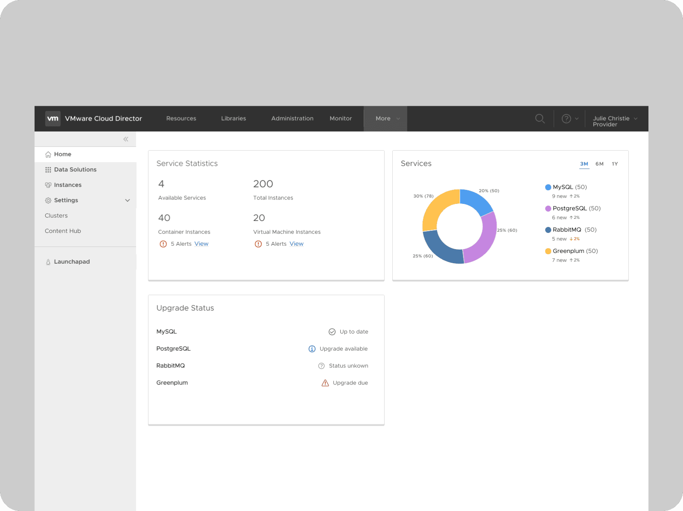Click the Home house icon
The height and width of the screenshot is (511, 683).
point(48,154)
